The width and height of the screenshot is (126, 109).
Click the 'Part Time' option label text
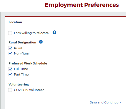pyautogui.click(x=21, y=74)
